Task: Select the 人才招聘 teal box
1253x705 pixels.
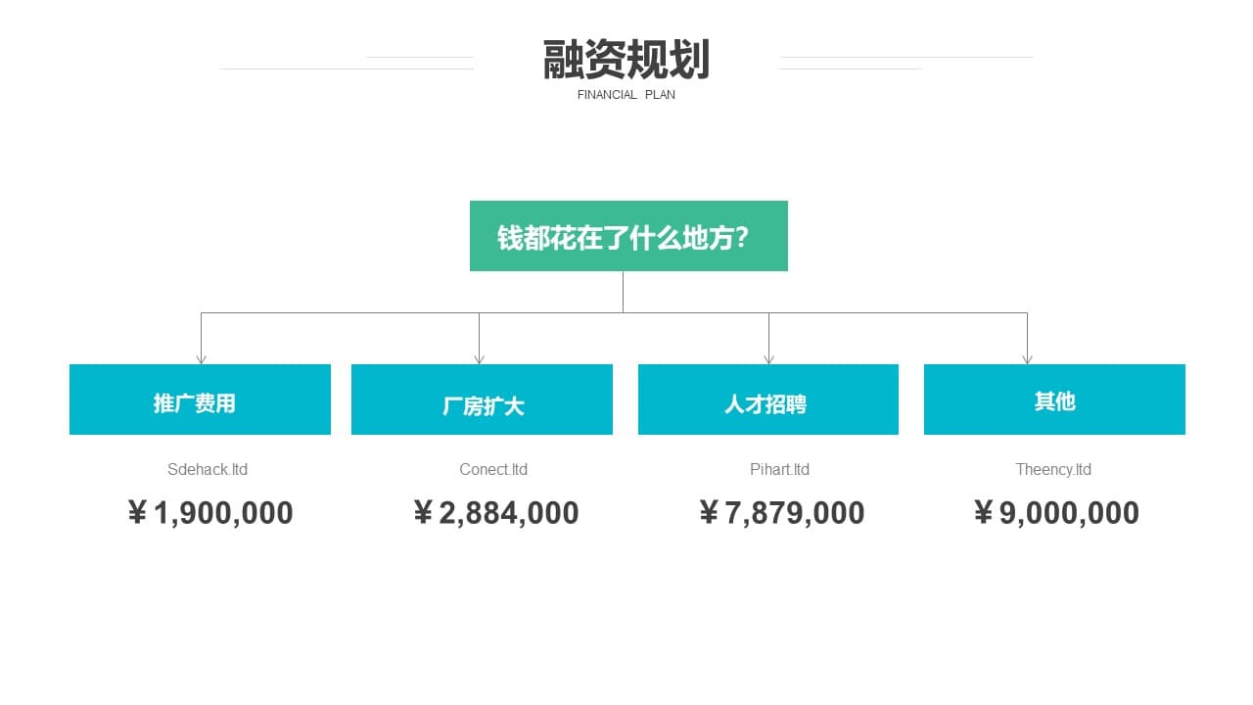Action: (768, 399)
